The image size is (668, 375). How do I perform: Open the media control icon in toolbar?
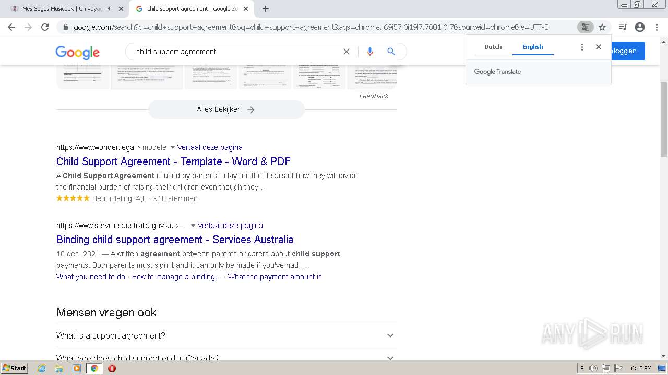[x=623, y=27]
